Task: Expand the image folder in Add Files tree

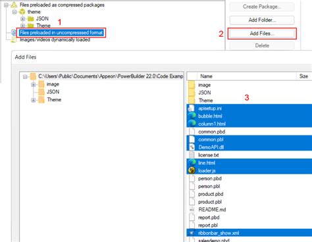Action: (x=34, y=84)
